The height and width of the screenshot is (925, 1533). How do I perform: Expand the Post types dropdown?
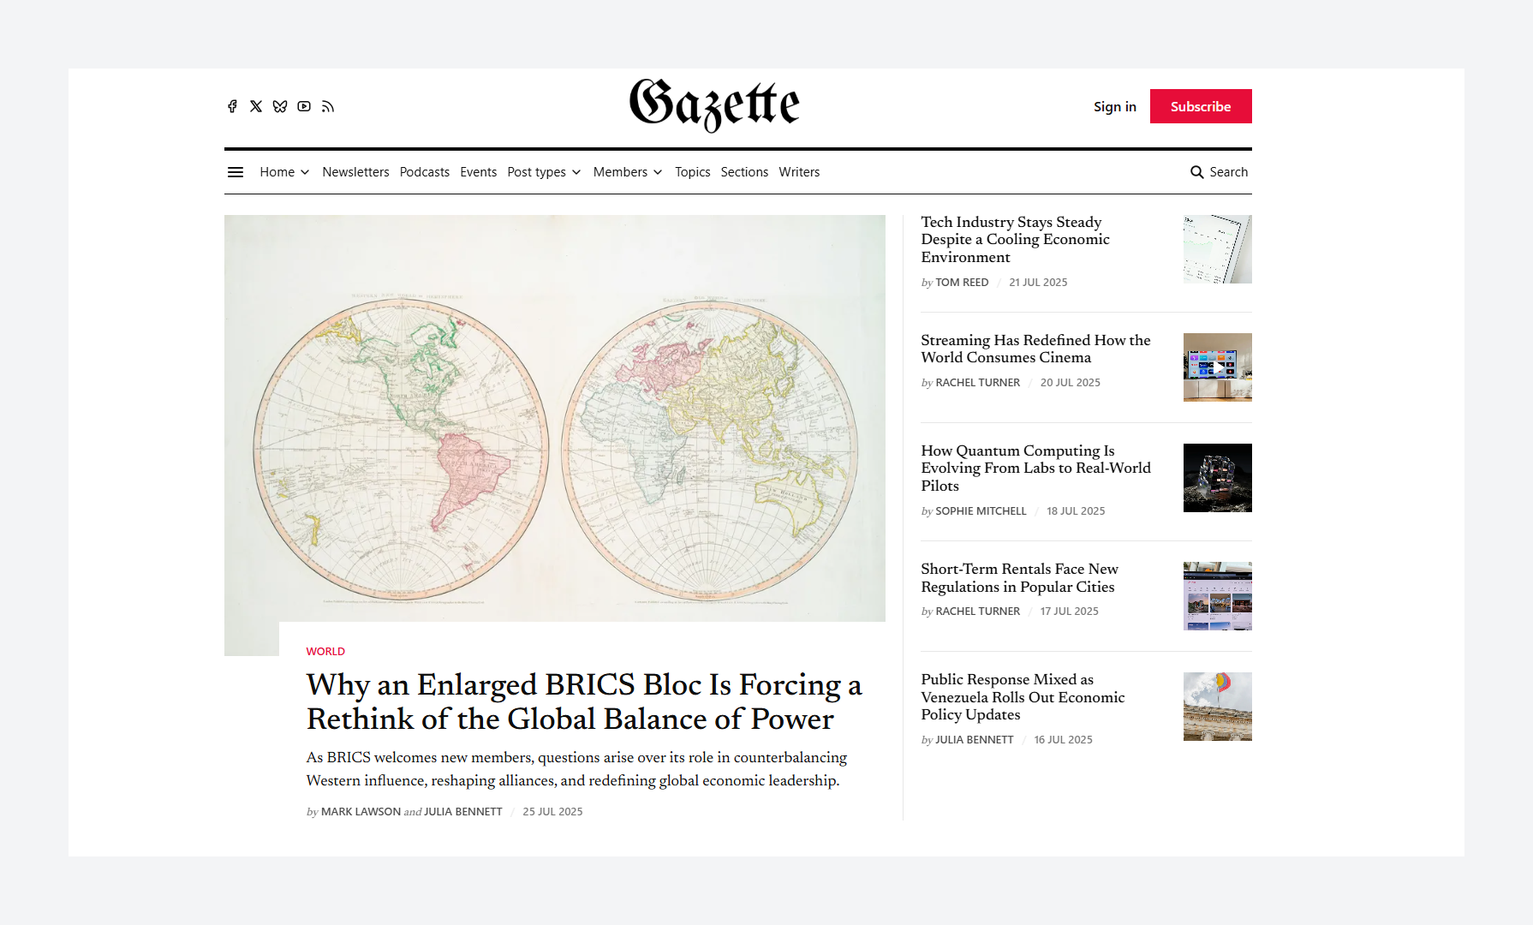tap(544, 172)
